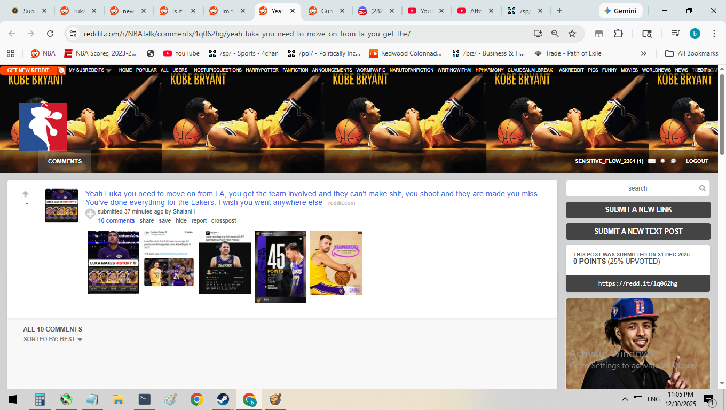Click the Reddit search input field
Screen dimensions: 726x410
[637, 188]
